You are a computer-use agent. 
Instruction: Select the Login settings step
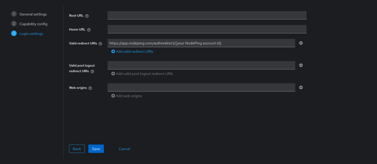click(x=31, y=34)
